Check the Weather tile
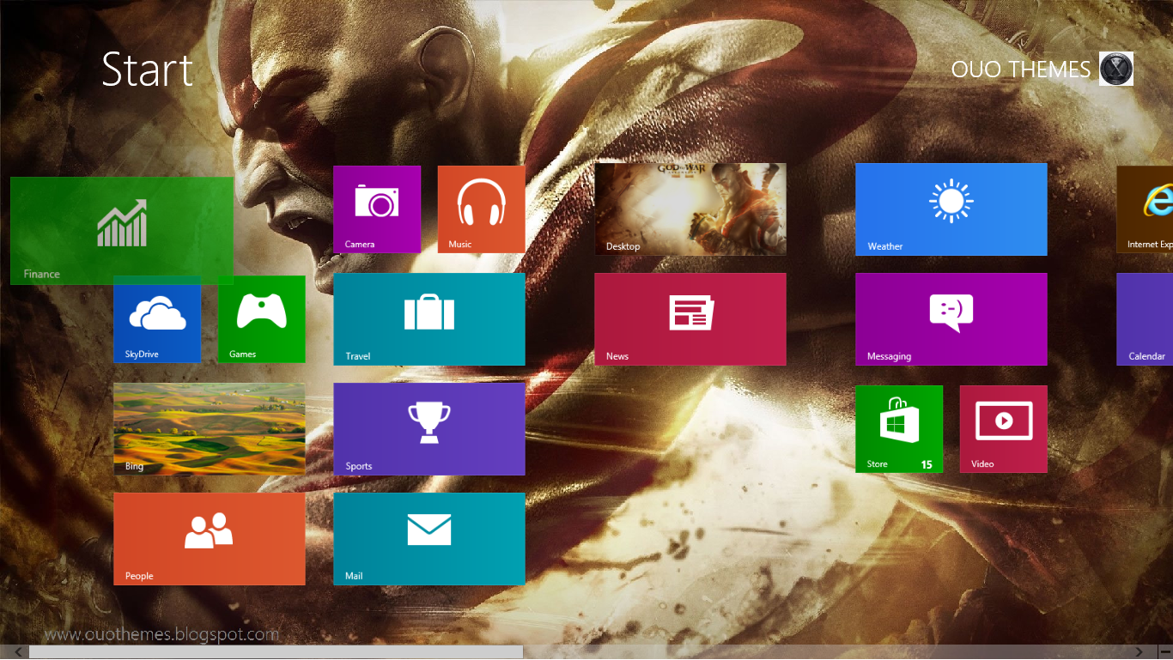Screen dimensions: 1173x660 (951, 209)
